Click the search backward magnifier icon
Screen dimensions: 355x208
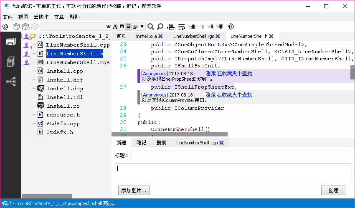click(x=160, y=27)
